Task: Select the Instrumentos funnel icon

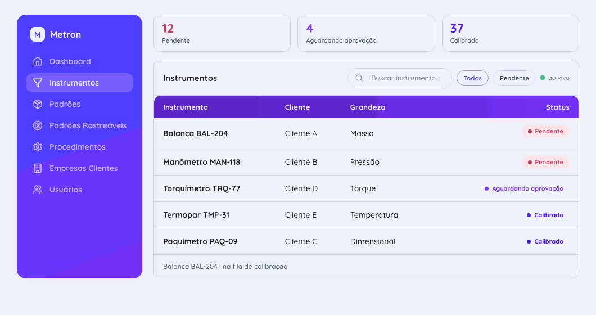Action: coord(38,83)
